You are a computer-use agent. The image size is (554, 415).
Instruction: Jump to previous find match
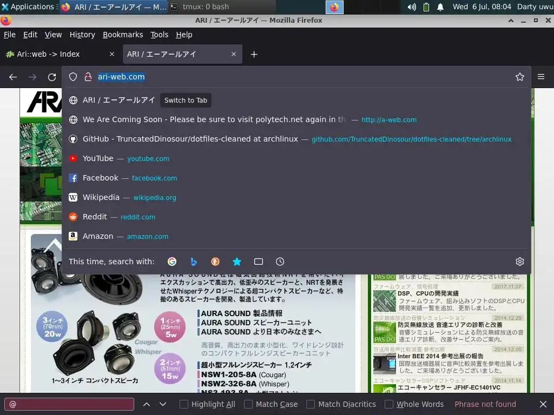click(x=146, y=404)
